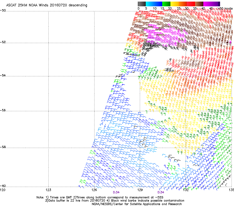Choose the yellow 20-25 knots legend swatch
Image resolution: width=234 pixels, height=206 pixels.
(x=175, y=4)
